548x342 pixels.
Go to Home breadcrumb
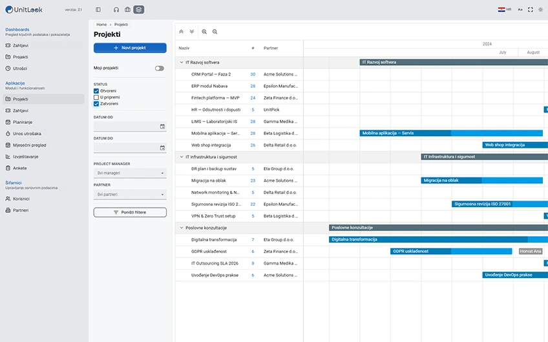[101, 25]
